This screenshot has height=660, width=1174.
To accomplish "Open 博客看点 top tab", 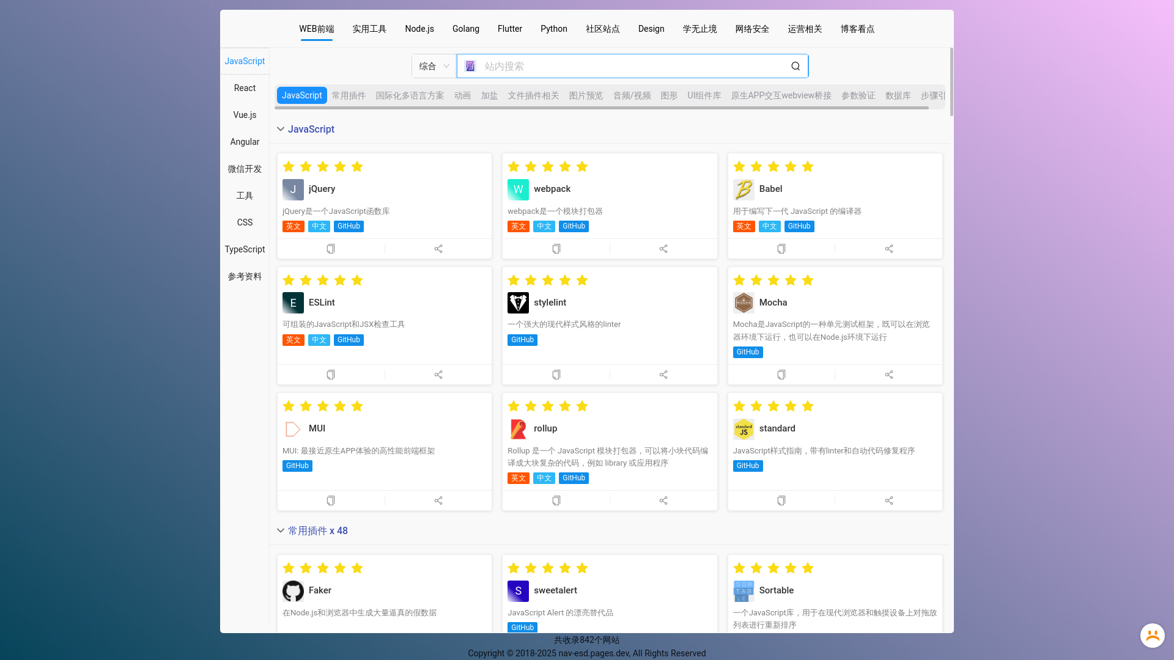I will tap(857, 29).
